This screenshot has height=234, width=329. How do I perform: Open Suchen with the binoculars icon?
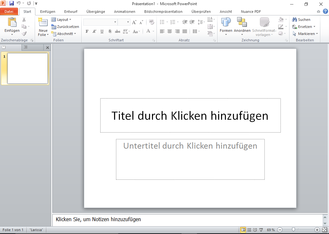[x=294, y=20]
